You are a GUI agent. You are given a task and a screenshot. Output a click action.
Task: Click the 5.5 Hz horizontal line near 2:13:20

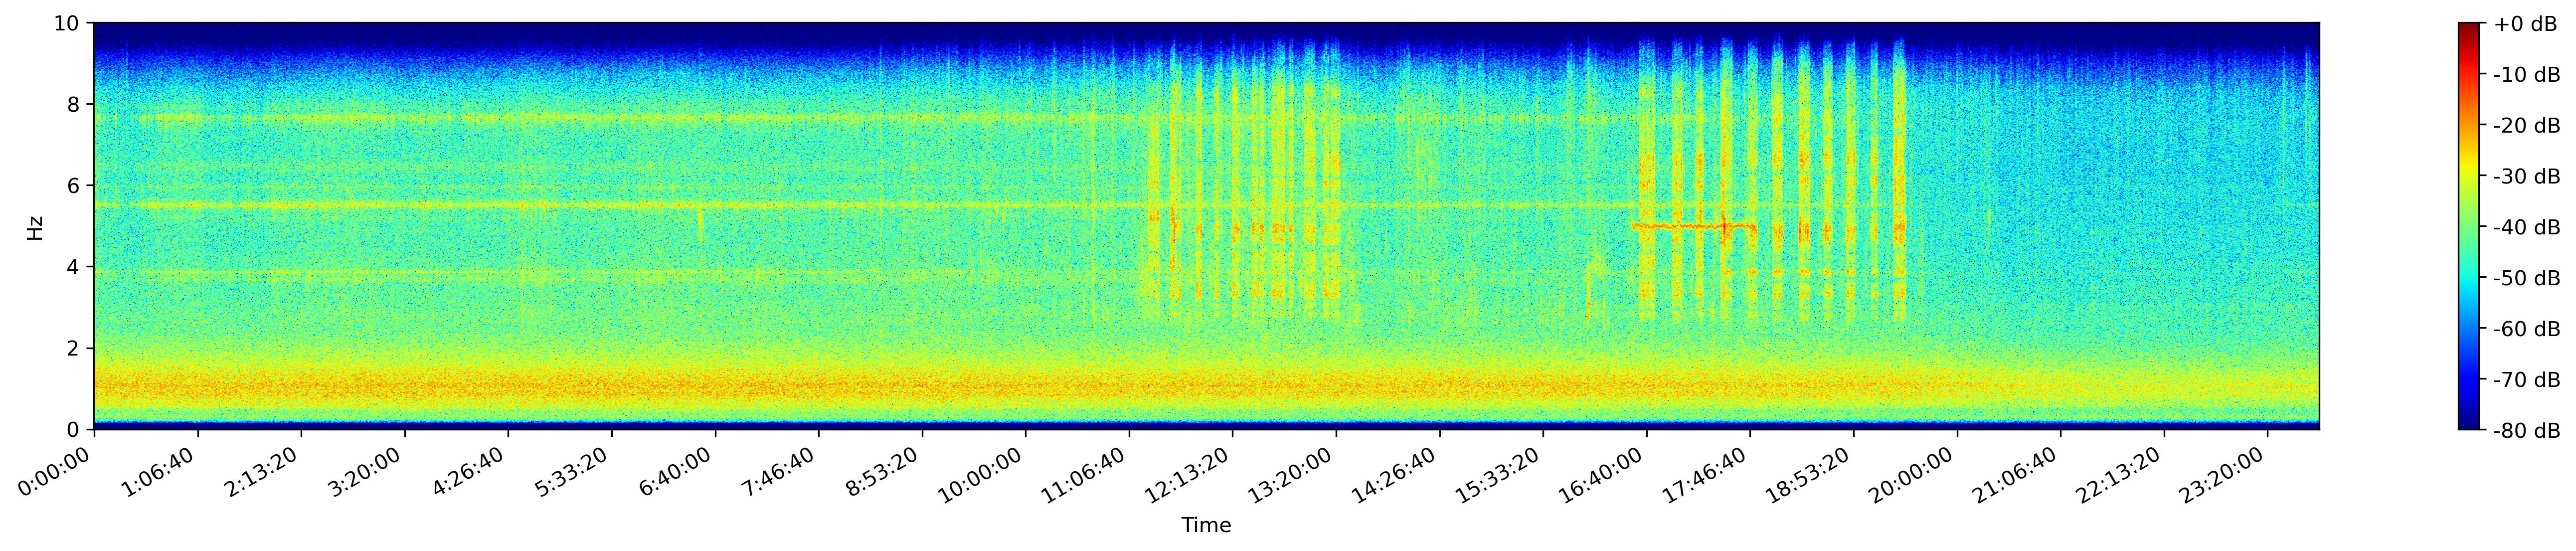[x=301, y=205]
